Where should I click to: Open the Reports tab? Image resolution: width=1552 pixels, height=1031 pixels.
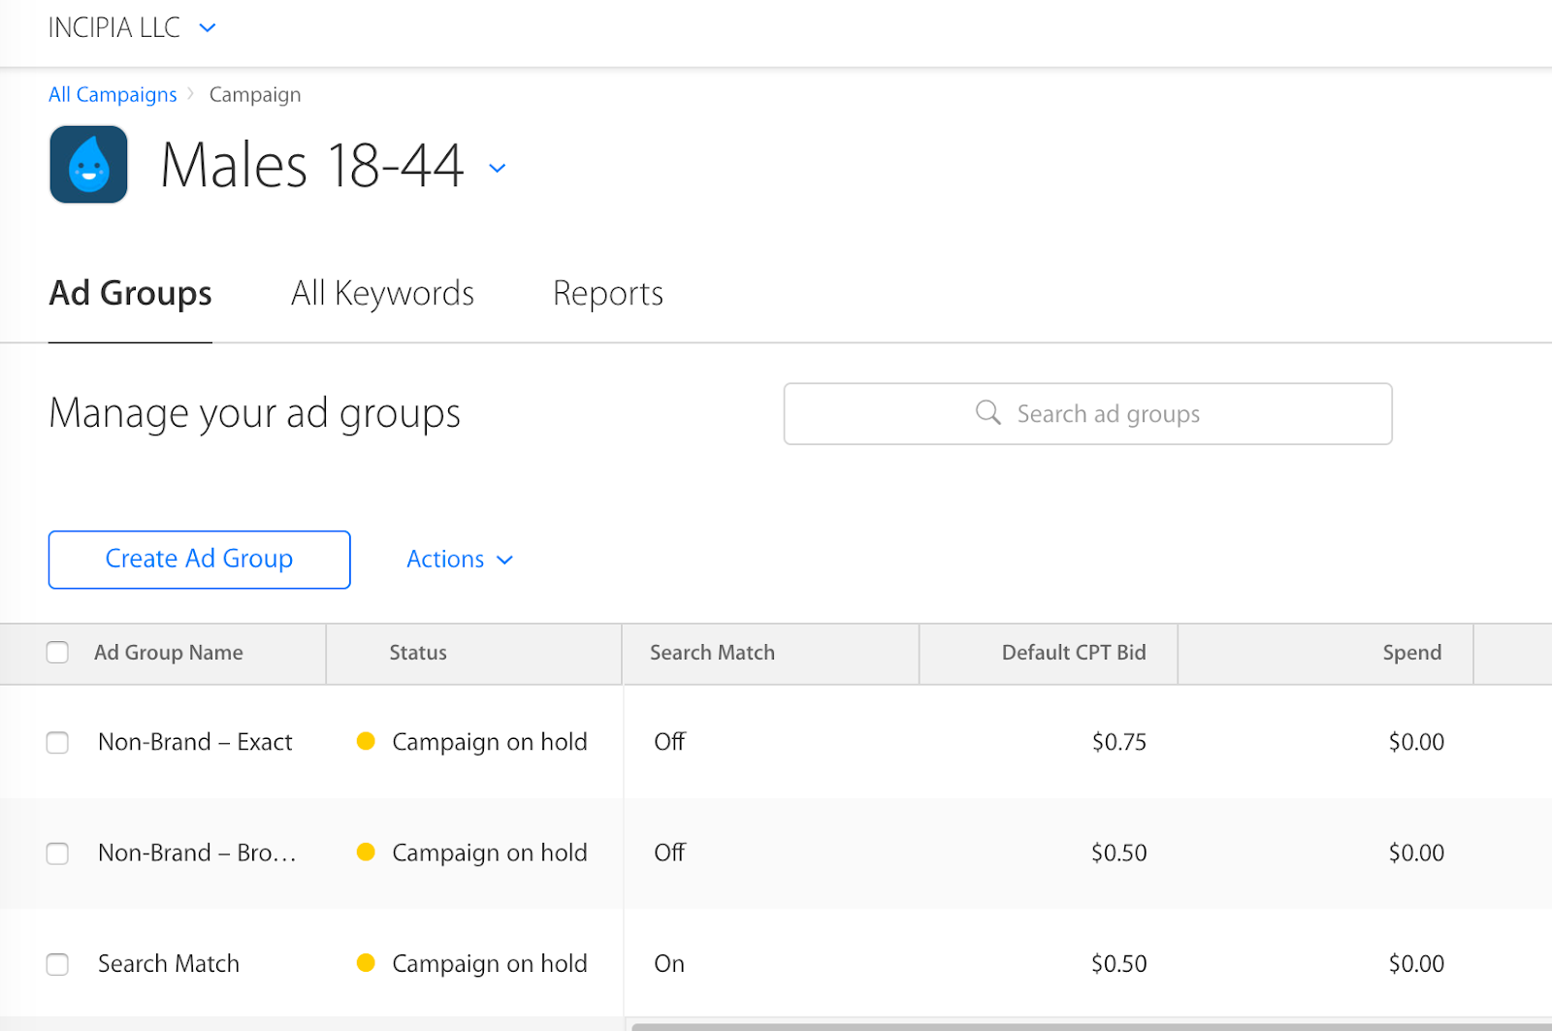608,293
